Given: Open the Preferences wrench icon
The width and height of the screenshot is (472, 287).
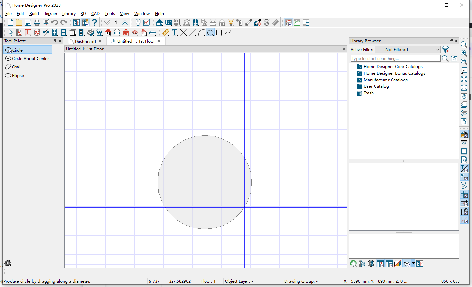Looking at the screenshot, I should coord(138,22).
